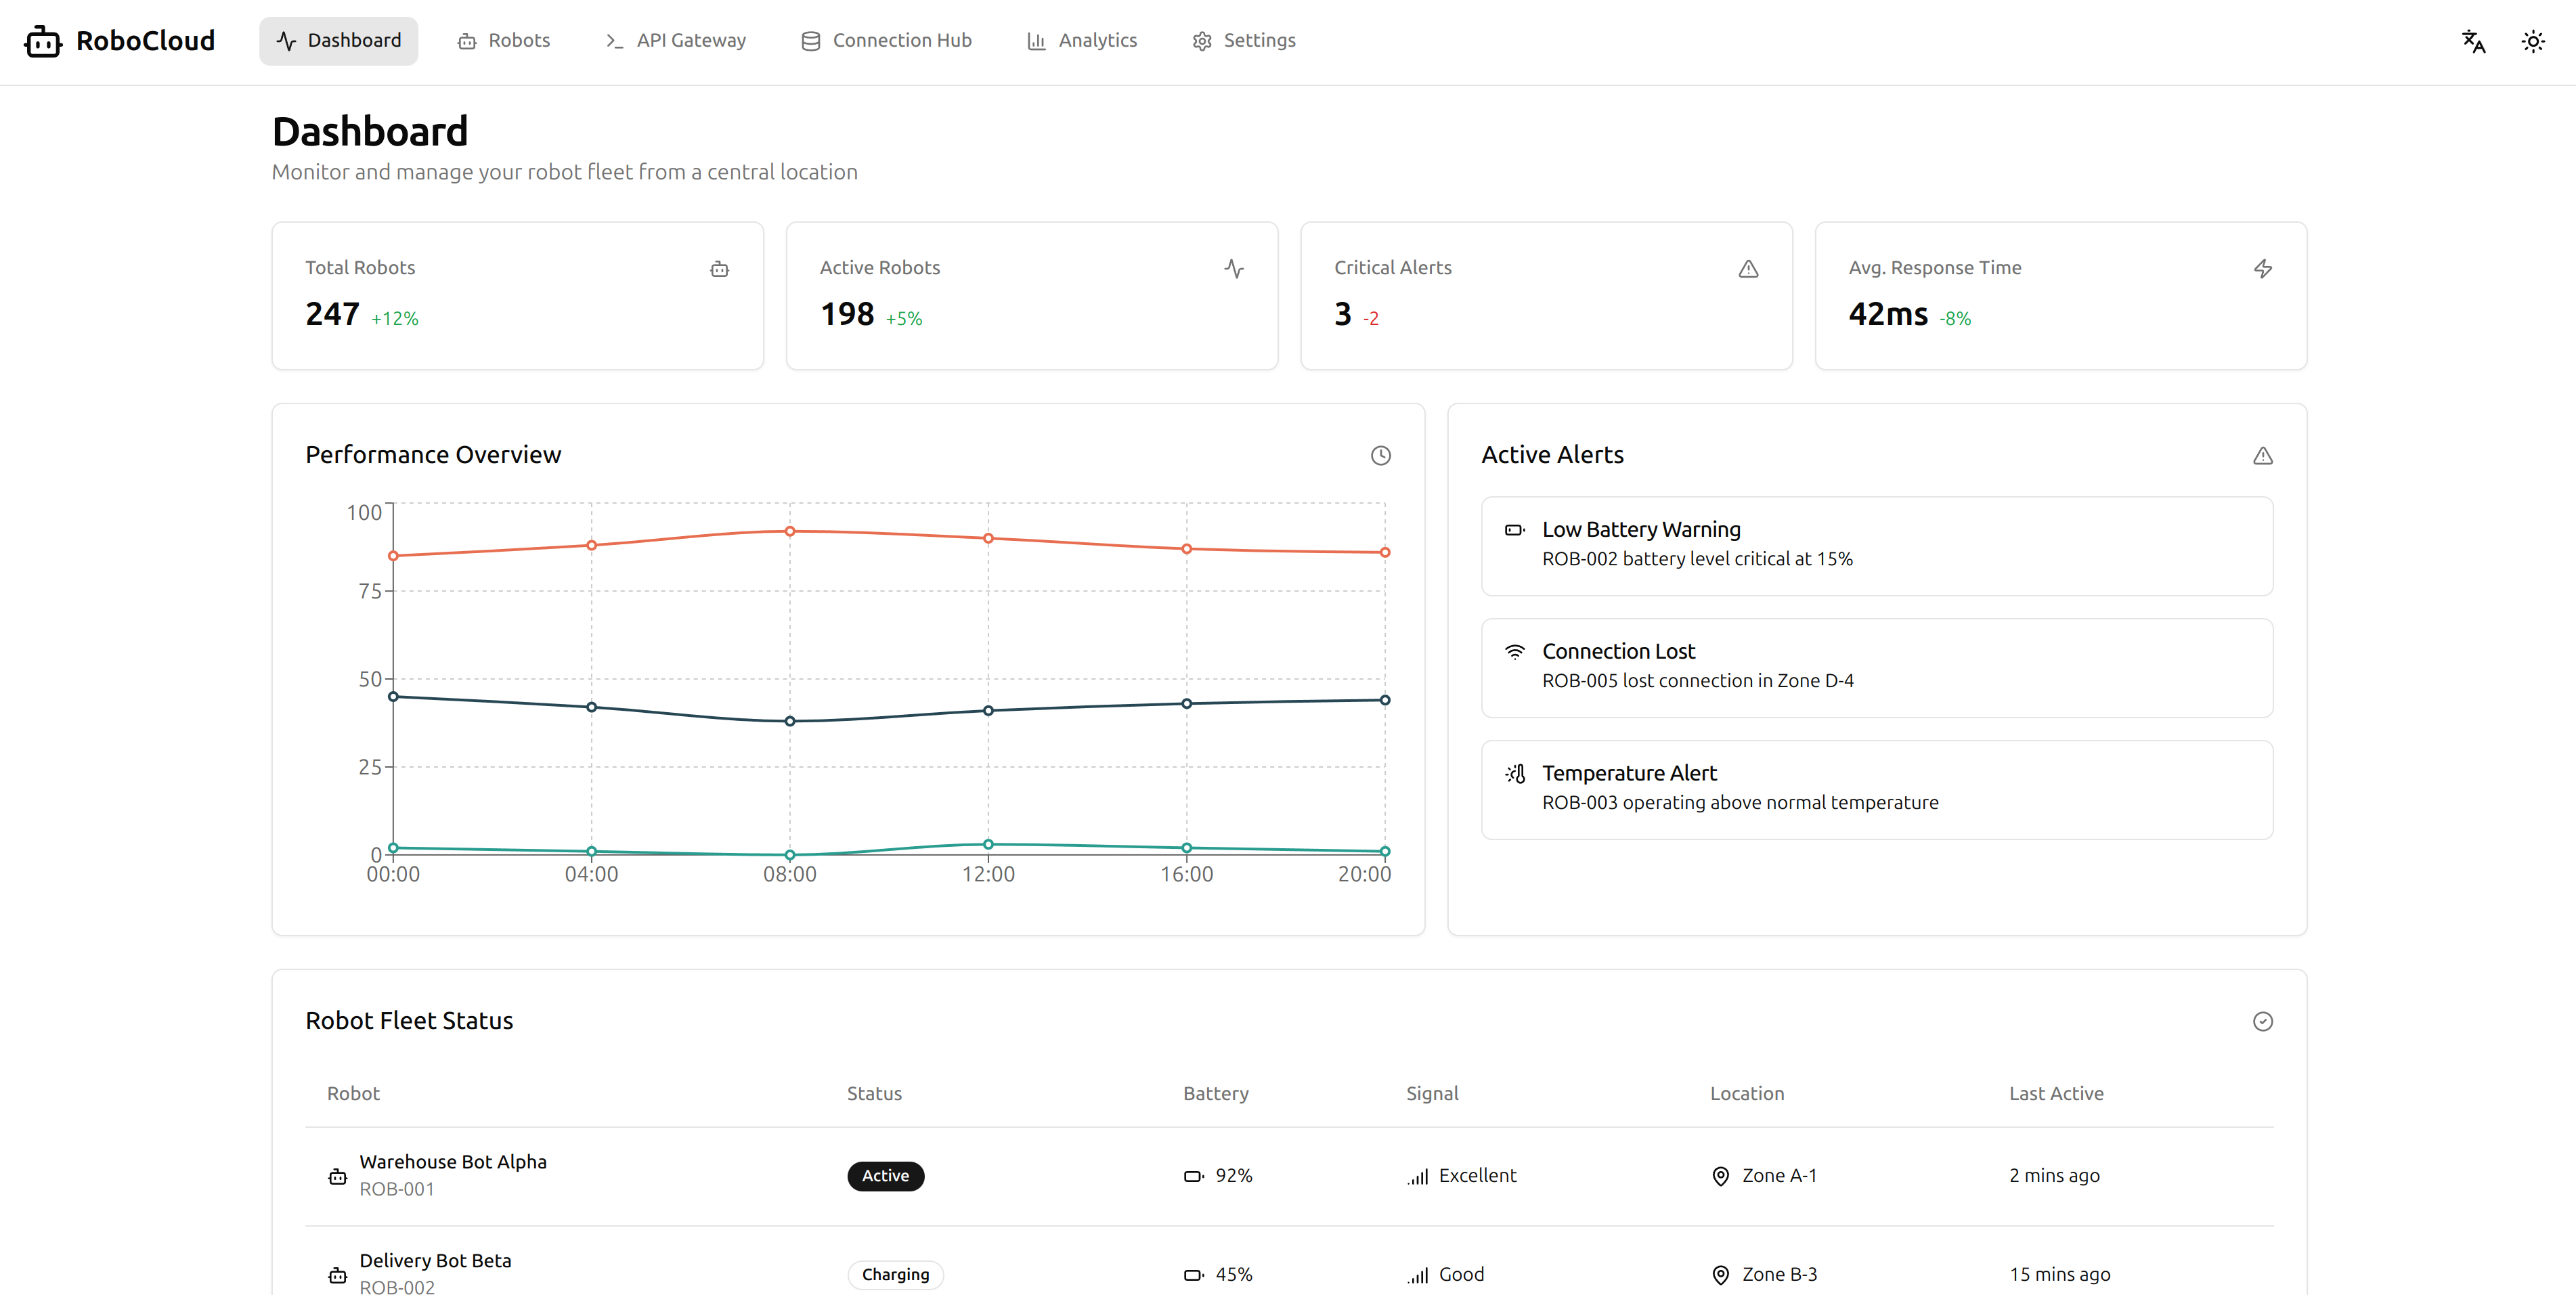Click the RoboCloud robot logo icon
Image resolution: width=2576 pixels, height=1295 pixels.
click(x=43, y=41)
